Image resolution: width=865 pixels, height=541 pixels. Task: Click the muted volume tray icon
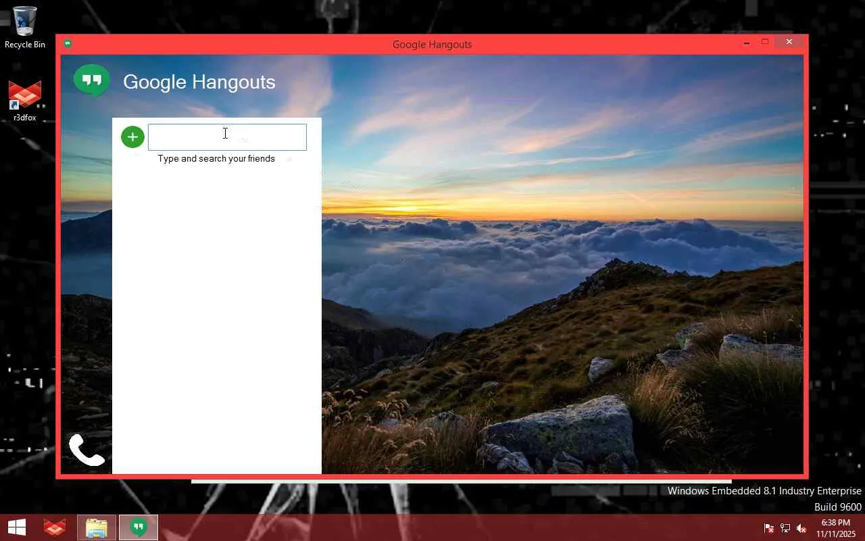click(x=801, y=528)
